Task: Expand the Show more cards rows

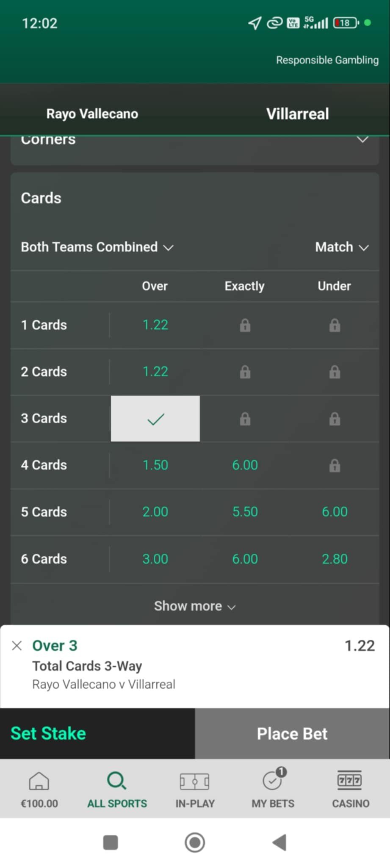Action: point(195,606)
